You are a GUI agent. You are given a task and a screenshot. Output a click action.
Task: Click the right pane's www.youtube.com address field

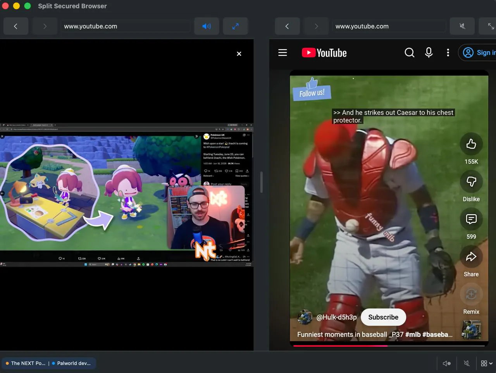[x=389, y=26]
